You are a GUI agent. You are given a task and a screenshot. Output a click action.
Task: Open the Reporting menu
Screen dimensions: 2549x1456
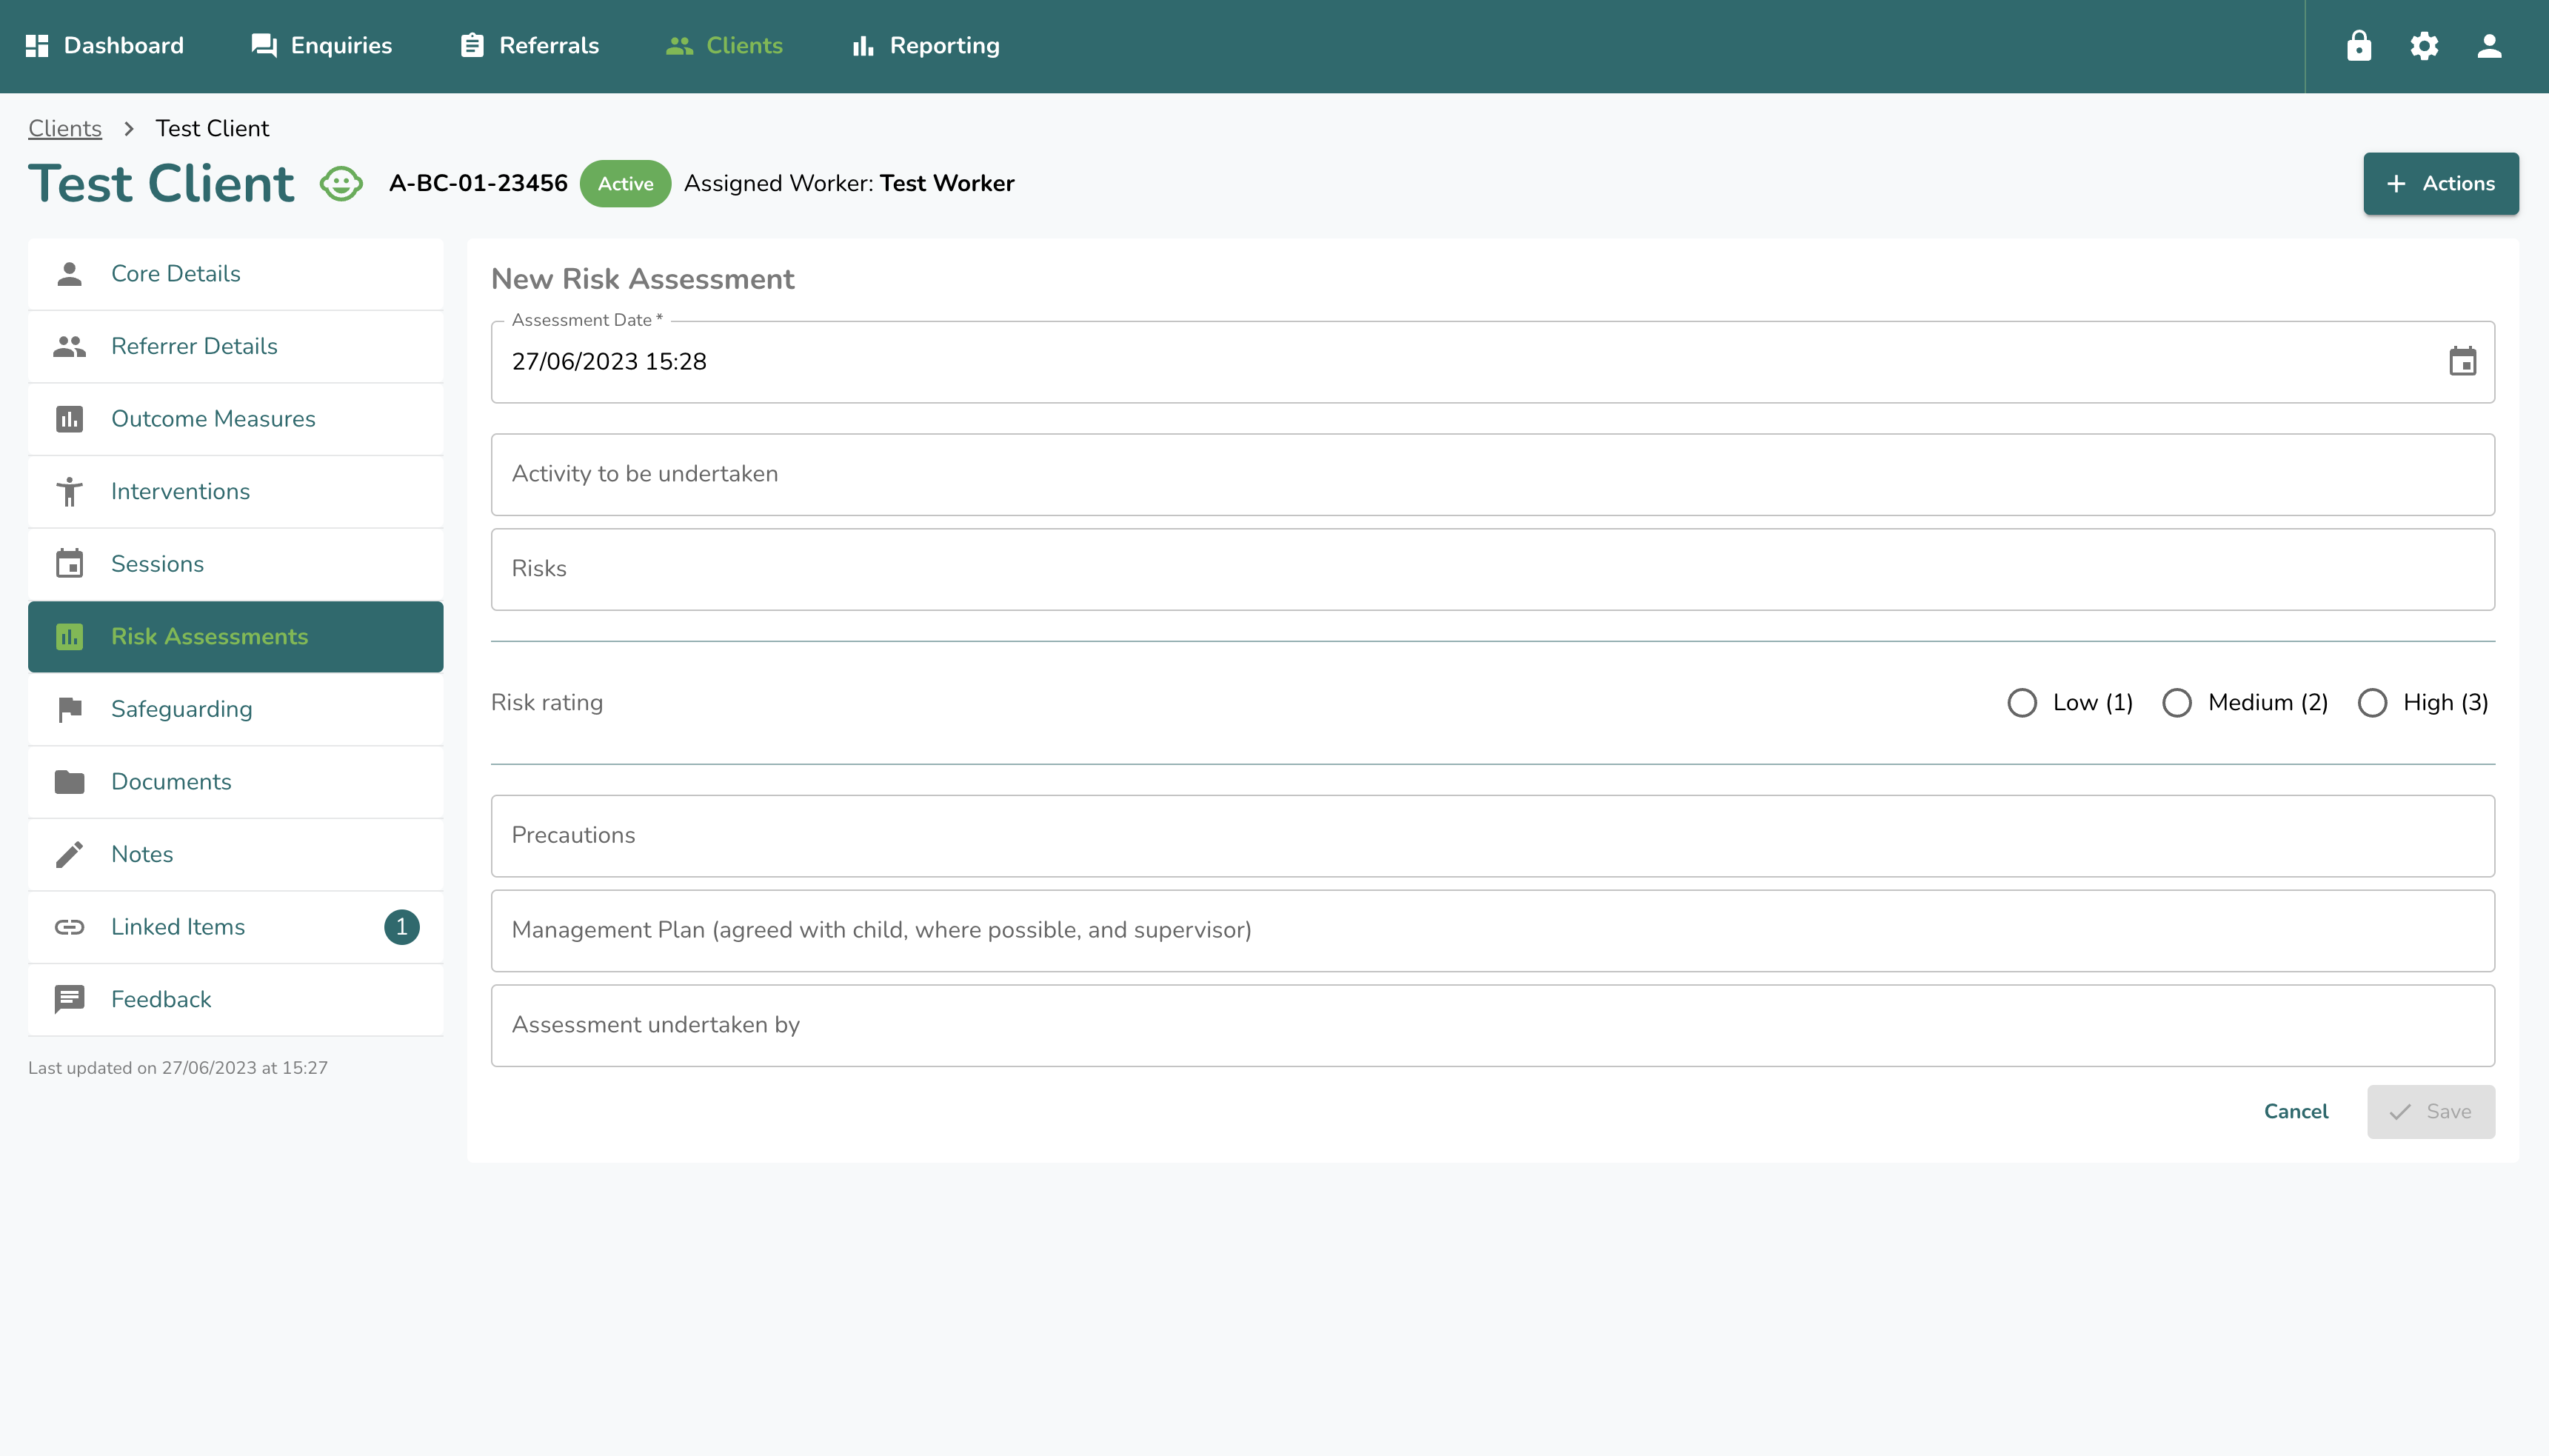pos(925,46)
